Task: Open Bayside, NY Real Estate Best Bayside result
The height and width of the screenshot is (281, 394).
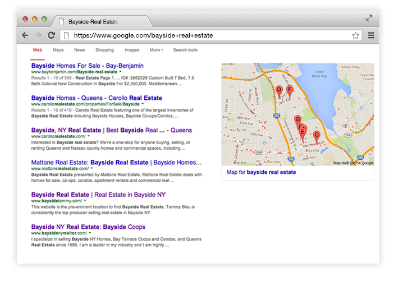Action: point(112,130)
